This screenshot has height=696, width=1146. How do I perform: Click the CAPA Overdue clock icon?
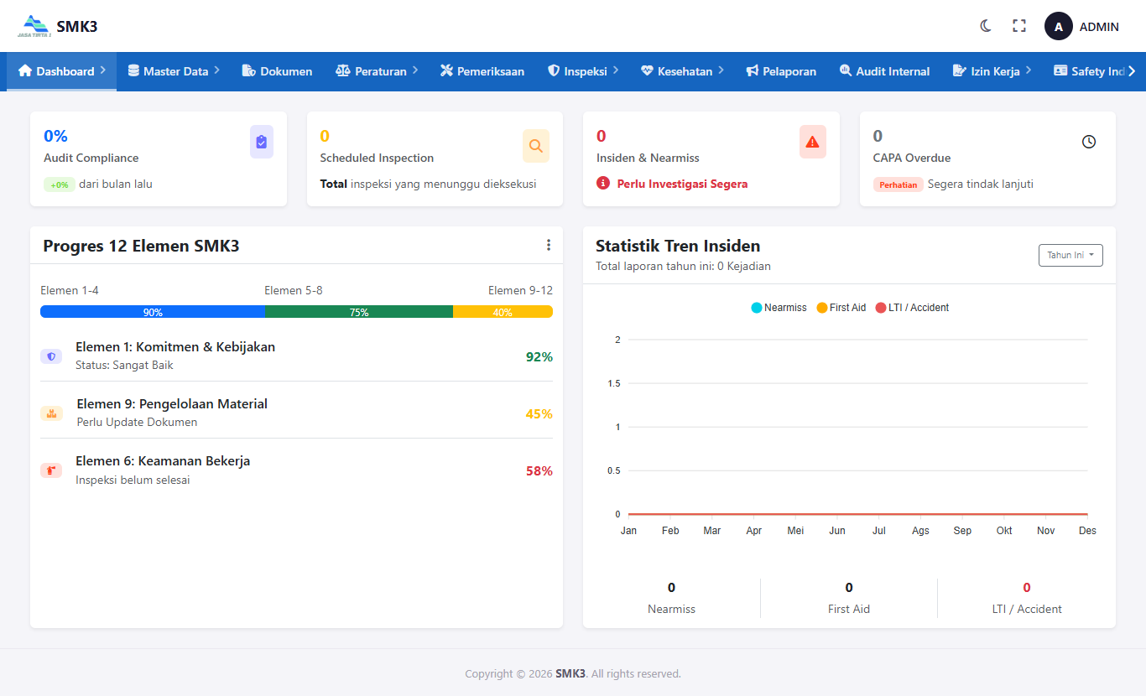click(1089, 142)
